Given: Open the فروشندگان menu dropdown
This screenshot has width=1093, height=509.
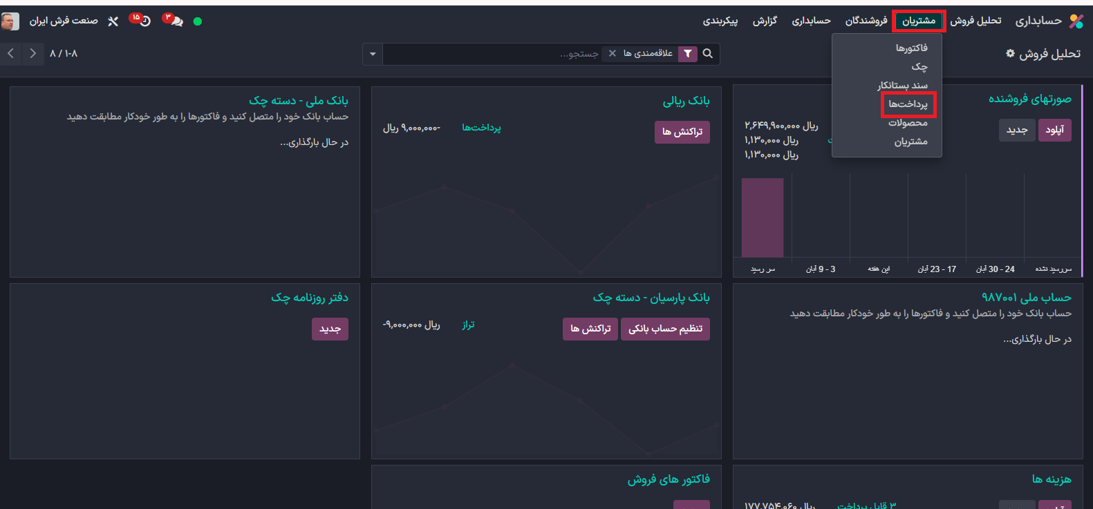Looking at the screenshot, I should point(866,21).
